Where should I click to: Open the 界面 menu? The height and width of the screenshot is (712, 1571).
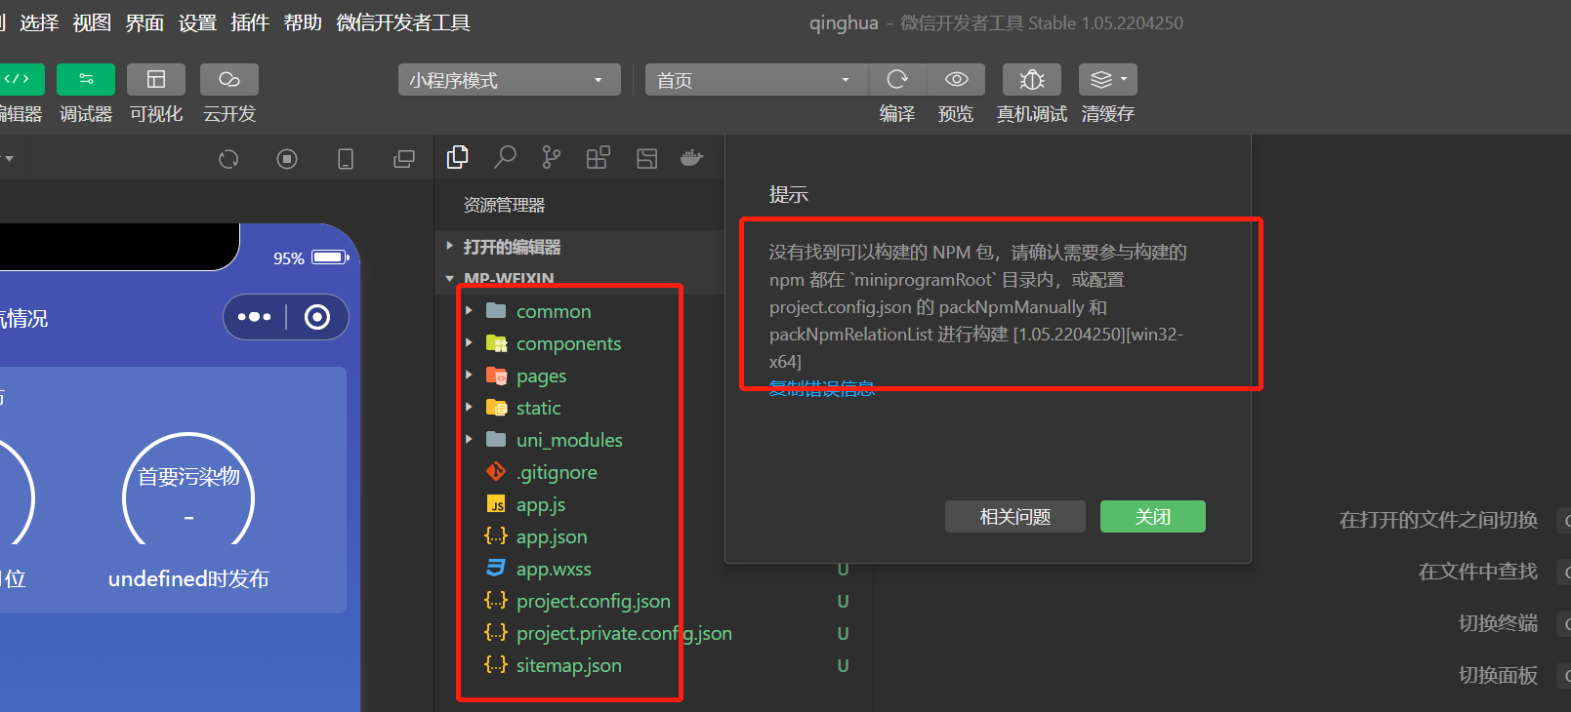tap(145, 22)
